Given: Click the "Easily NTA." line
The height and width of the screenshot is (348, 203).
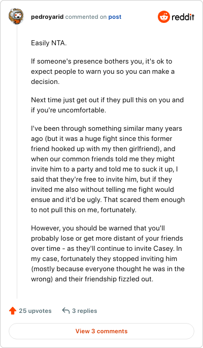Looking at the screenshot, I should point(49,43).
